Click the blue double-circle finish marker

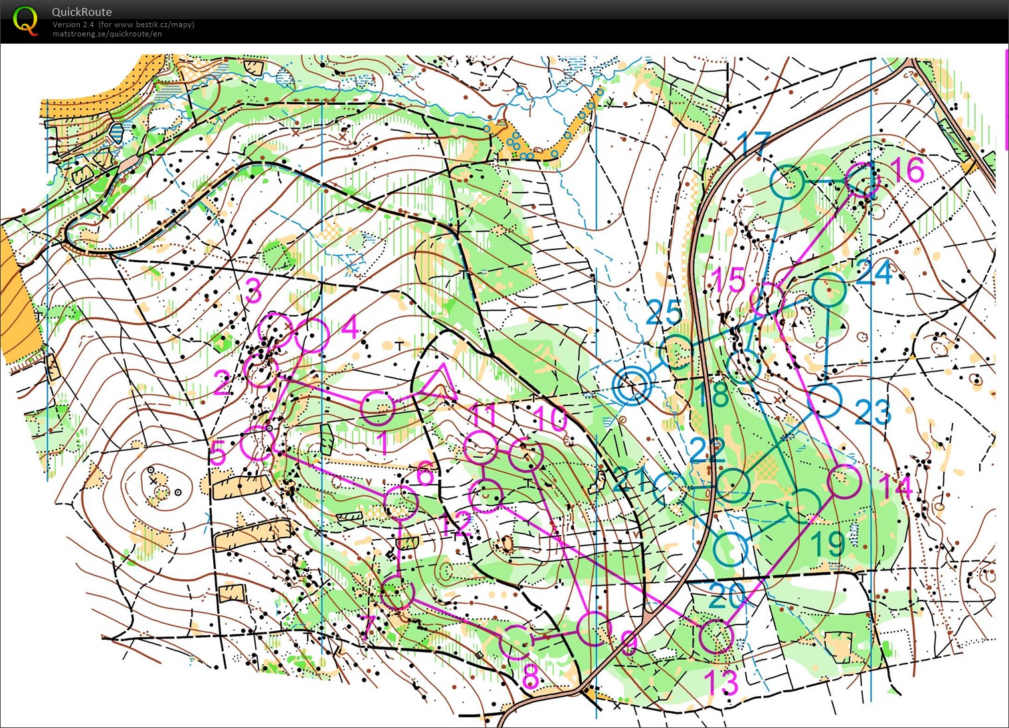coord(631,386)
